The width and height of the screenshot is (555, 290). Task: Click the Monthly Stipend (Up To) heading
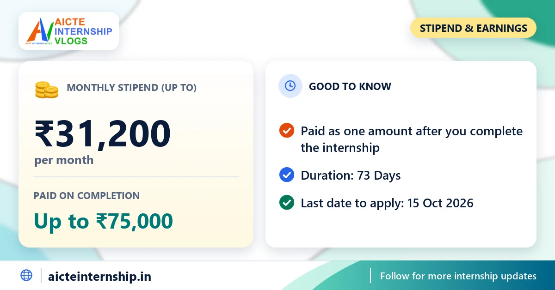click(132, 87)
